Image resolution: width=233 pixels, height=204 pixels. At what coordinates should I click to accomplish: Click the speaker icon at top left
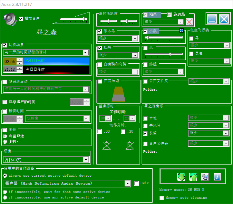point(10,19)
